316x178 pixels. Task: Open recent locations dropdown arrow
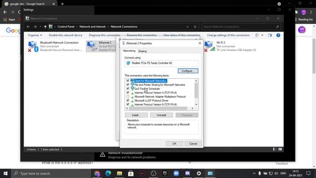[40, 27]
